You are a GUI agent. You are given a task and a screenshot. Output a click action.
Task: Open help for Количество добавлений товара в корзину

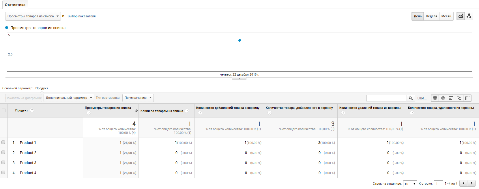[200, 113]
